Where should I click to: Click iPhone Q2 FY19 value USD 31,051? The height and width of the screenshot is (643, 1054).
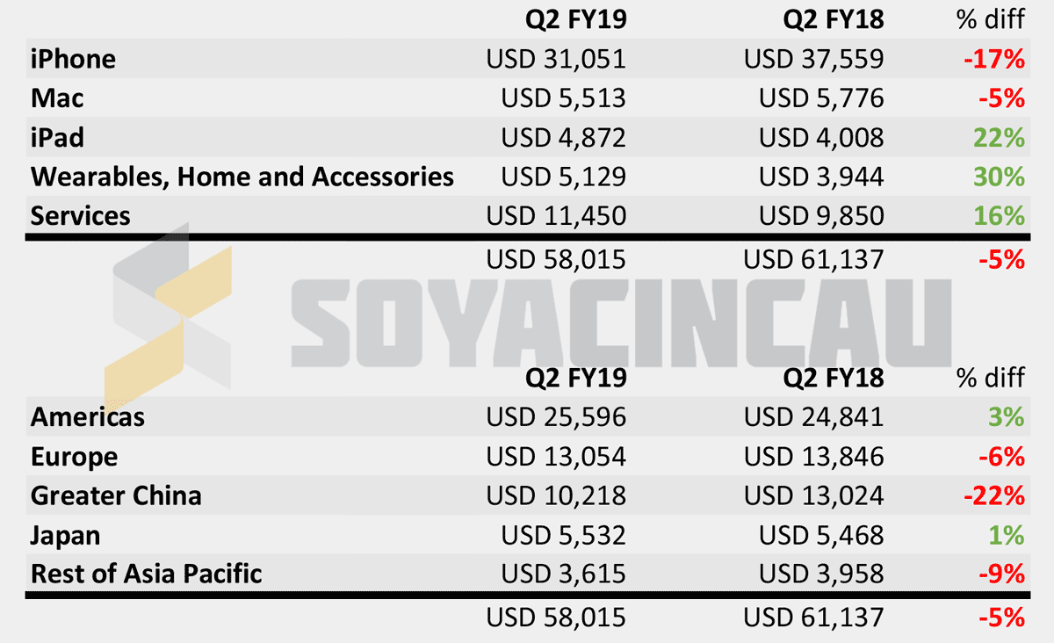(556, 59)
